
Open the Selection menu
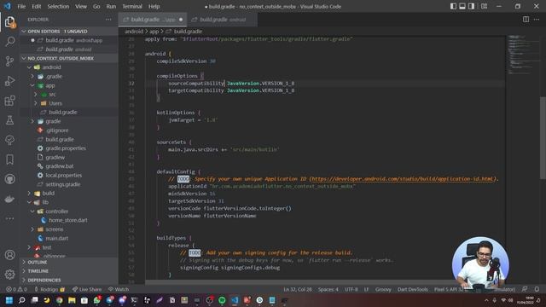tap(58, 6)
